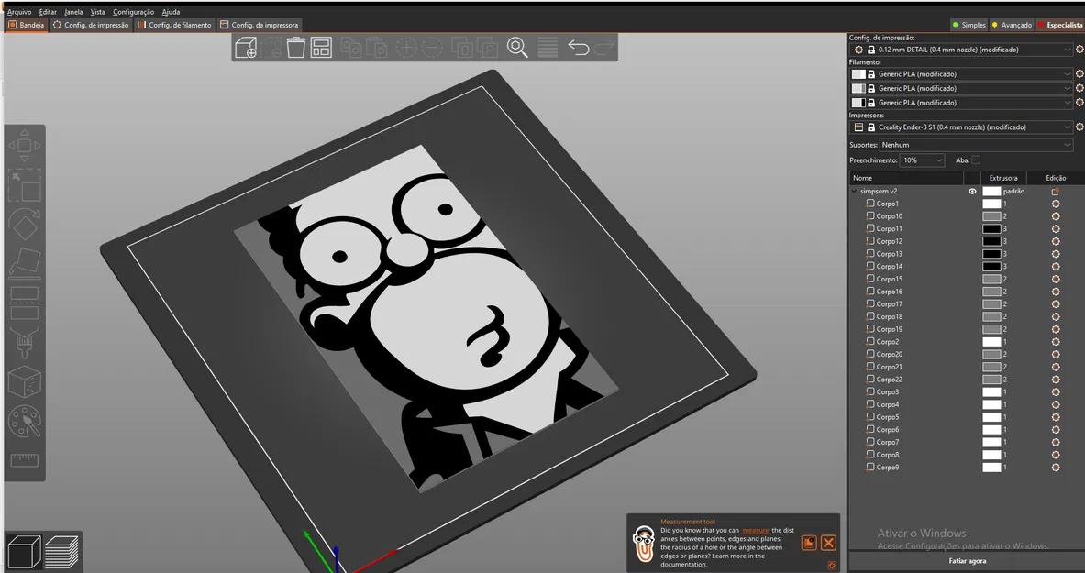
Task: Select Corpo22 in the object list
Action: click(x=889, y=380)
